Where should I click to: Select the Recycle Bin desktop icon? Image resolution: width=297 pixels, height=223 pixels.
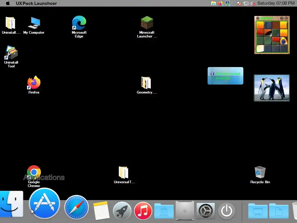260,175
